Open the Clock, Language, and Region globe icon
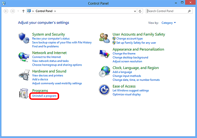The width and height of the screenshot is (197, 138). (104, 71)
